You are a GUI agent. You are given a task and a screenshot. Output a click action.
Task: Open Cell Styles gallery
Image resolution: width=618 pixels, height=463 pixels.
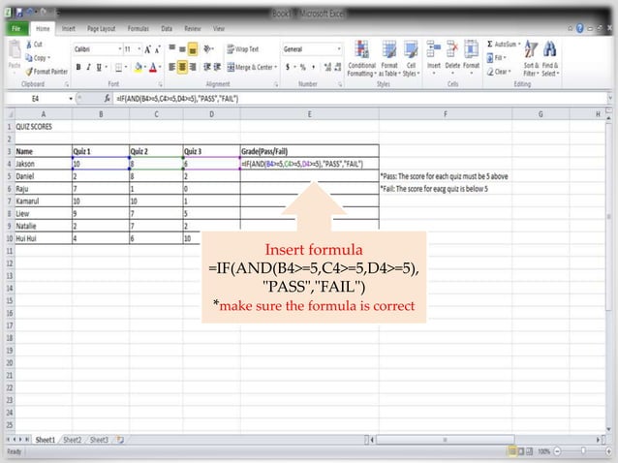[x=411, y=58]
